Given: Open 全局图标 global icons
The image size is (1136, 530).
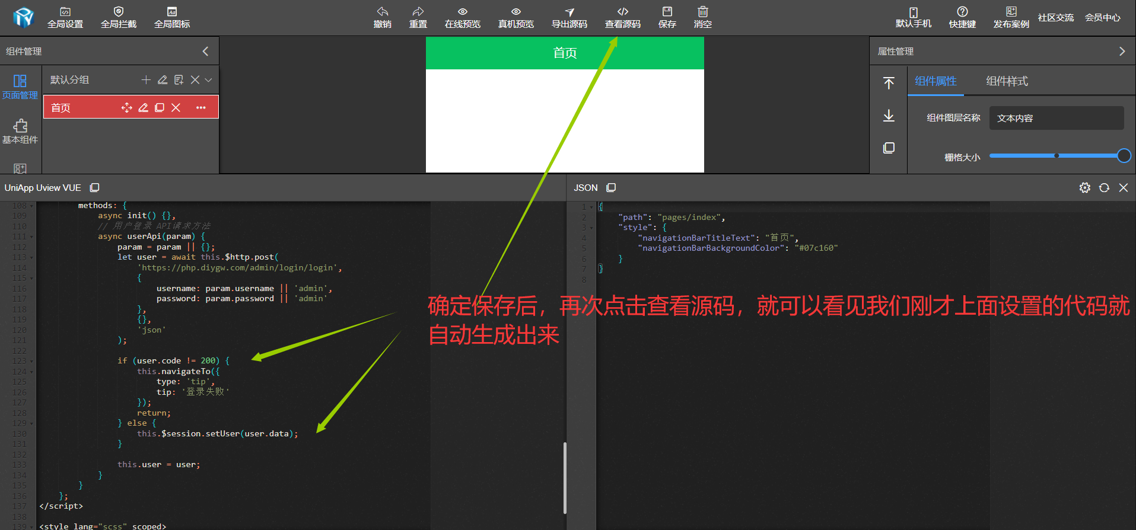Looking at the screenshot, I should (x=172, y=18).
